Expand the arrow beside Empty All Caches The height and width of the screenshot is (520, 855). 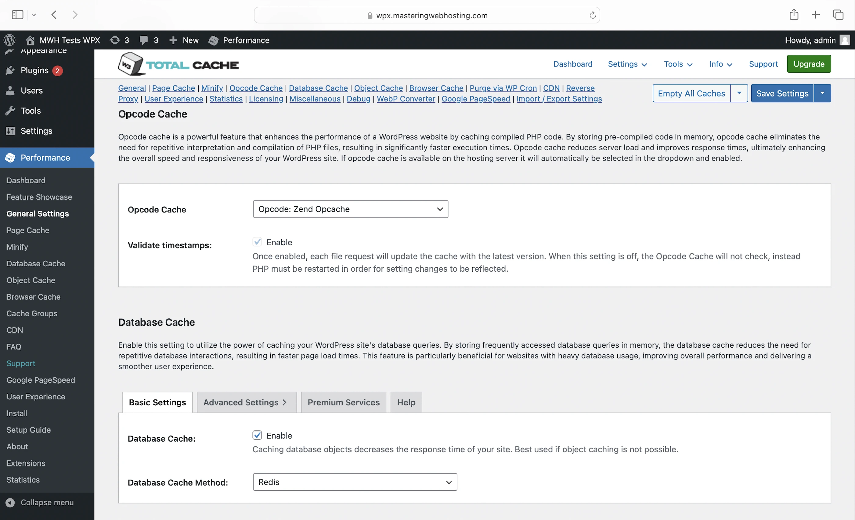(x=739, y=93)
